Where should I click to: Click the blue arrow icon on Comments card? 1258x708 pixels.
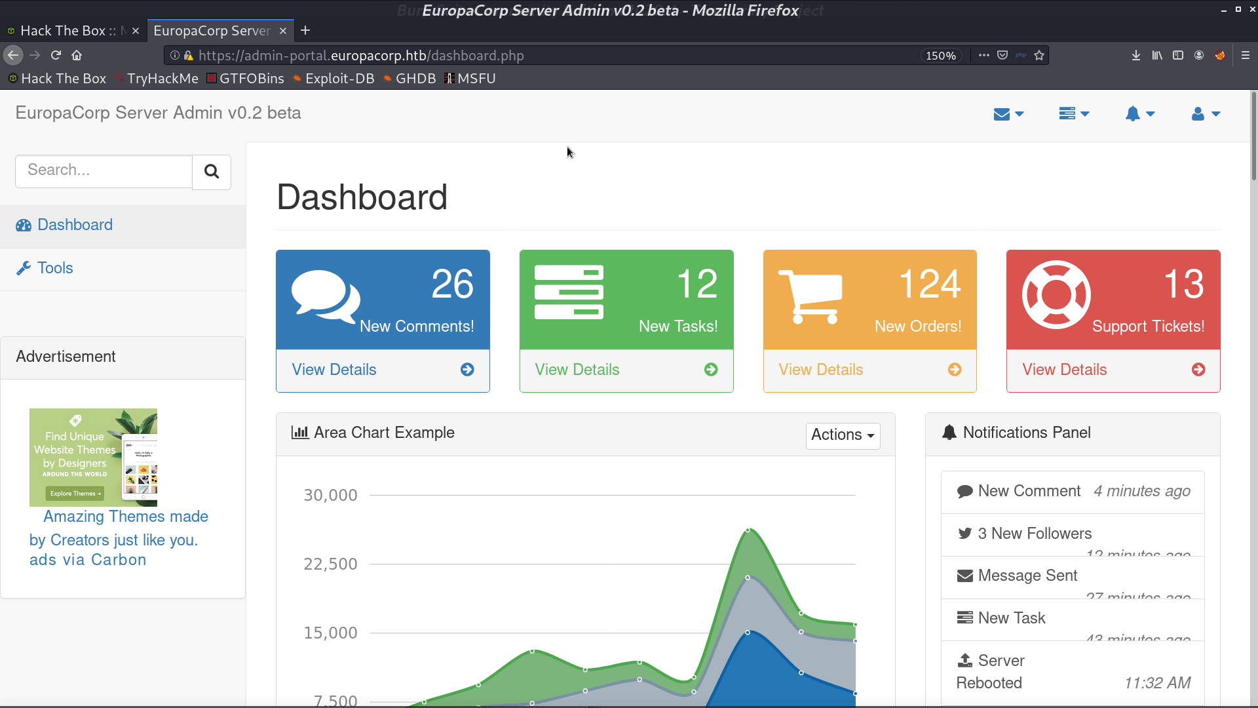pyautogui.click(x=467, y=370)
